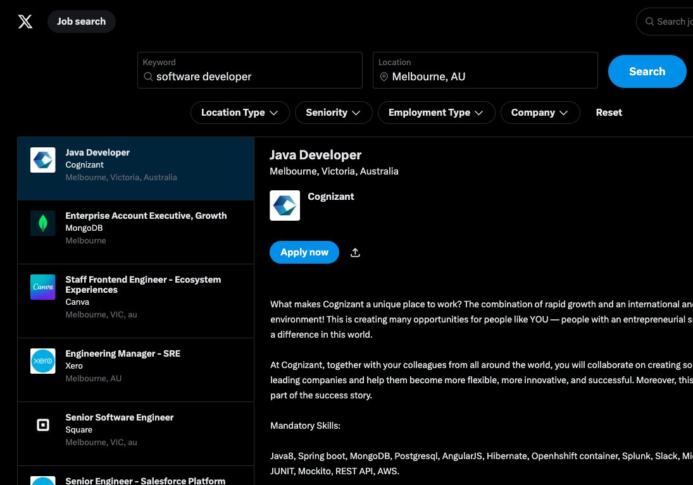This screenshot has height=485, width=693.
Task: Open the Job search pill button
Action: 81,21
